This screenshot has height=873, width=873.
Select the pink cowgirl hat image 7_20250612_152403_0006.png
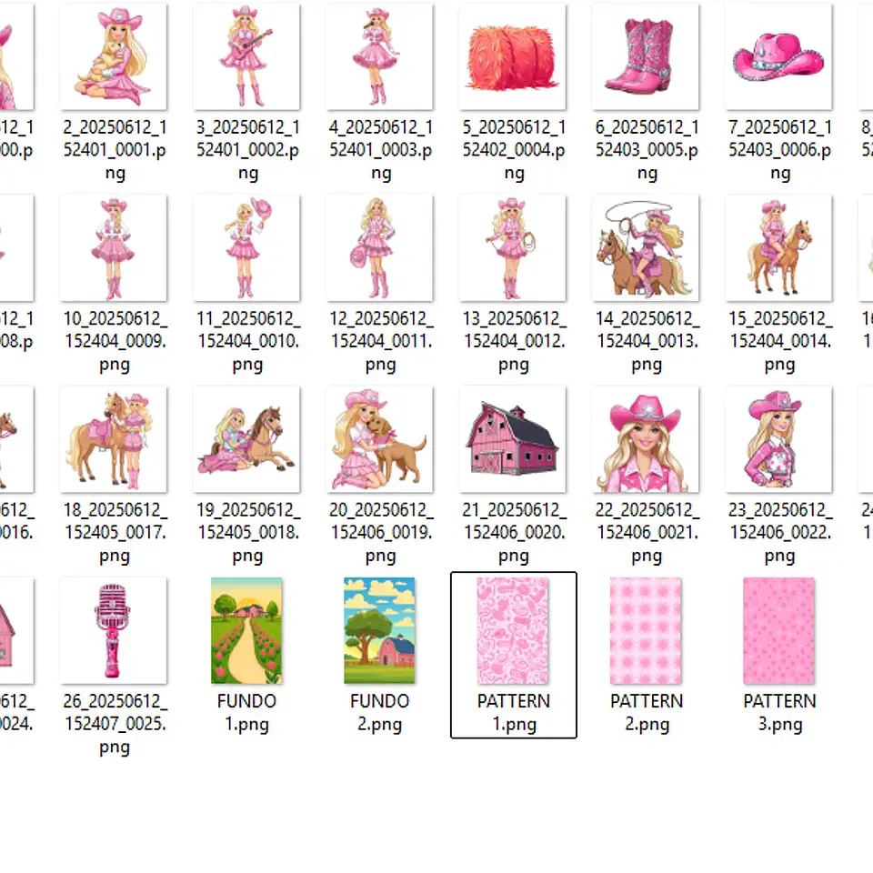779,56
